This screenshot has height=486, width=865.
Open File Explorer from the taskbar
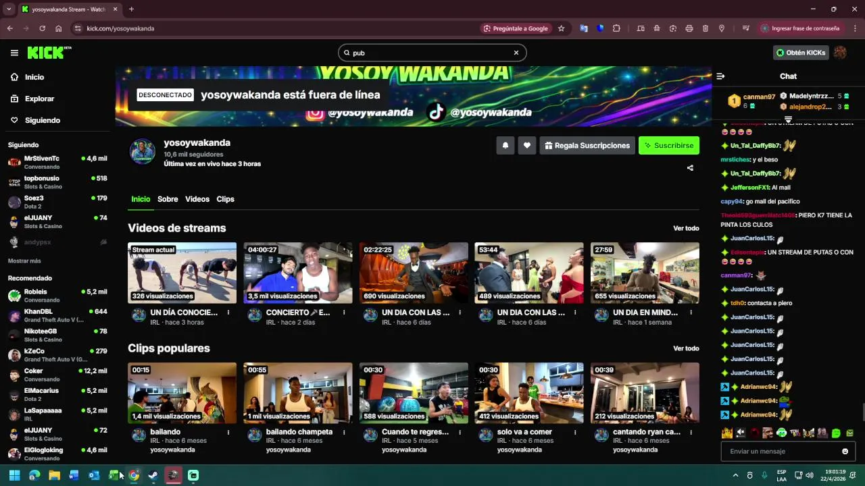pos(54,475)
